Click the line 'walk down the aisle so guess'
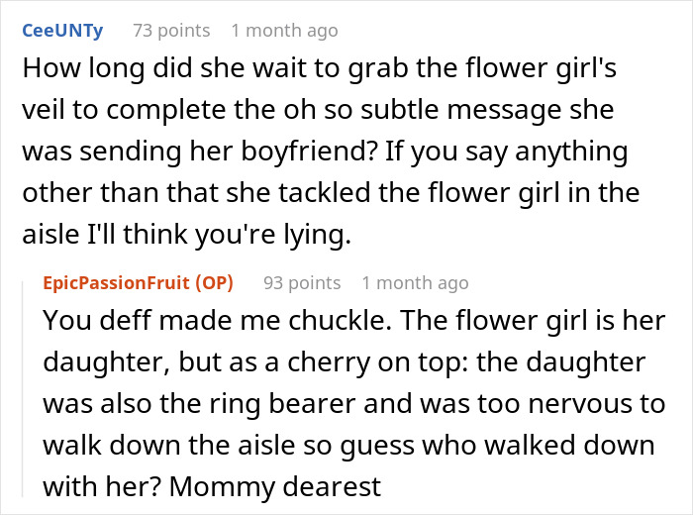Image resolution: width=693 pixels, height=515 pixels. (348, 446)
